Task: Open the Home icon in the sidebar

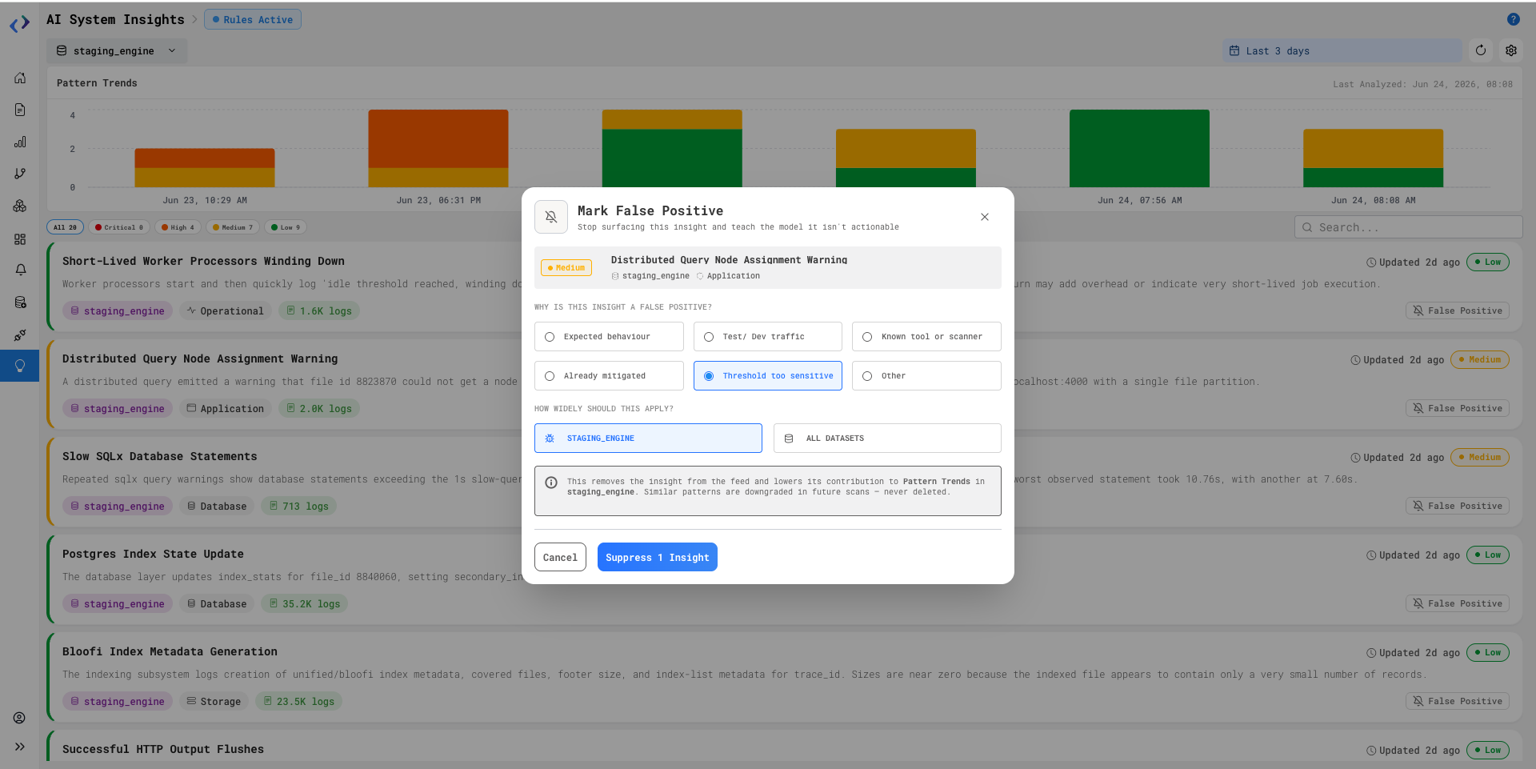Action: coord(20,78)
